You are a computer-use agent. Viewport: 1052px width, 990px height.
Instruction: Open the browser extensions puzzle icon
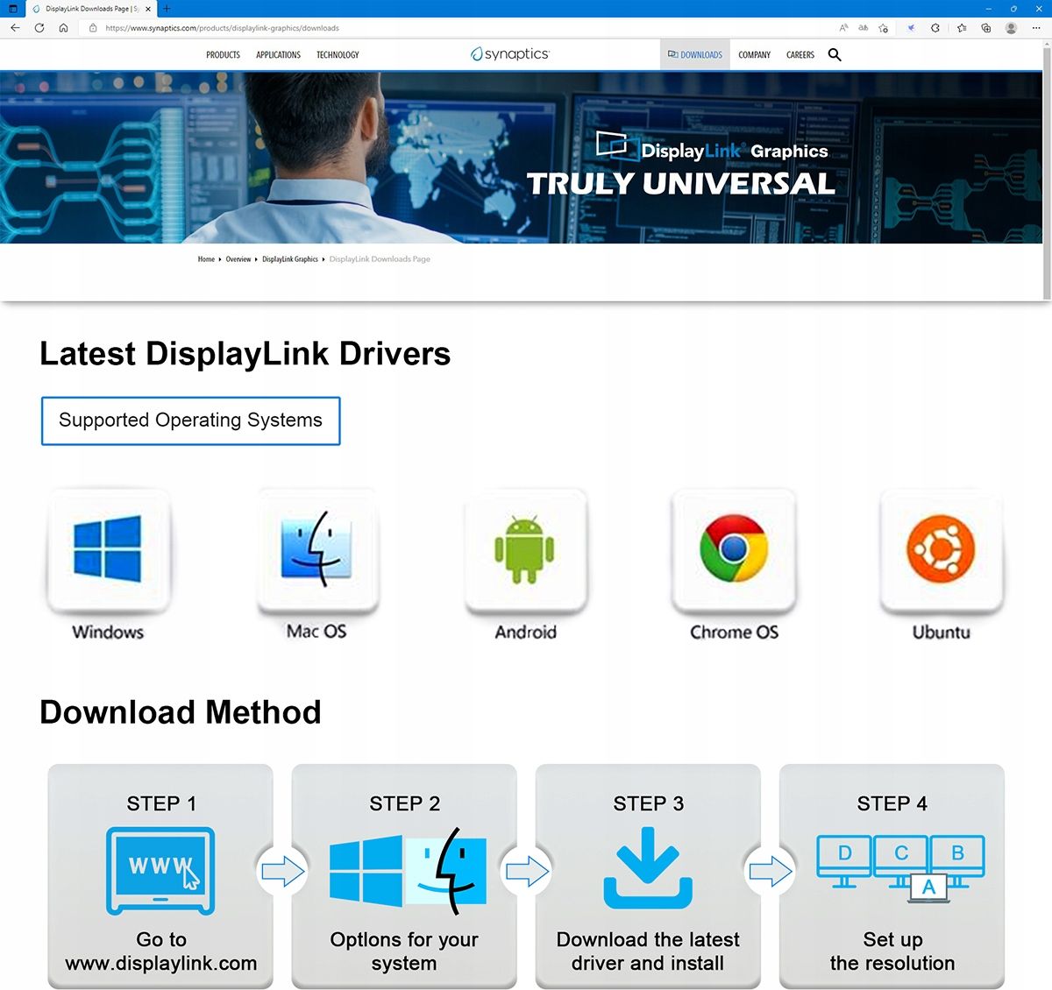[x=935, y=28]
